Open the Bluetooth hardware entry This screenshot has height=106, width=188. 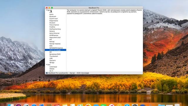pyautogui.click(x=53, y=16)
